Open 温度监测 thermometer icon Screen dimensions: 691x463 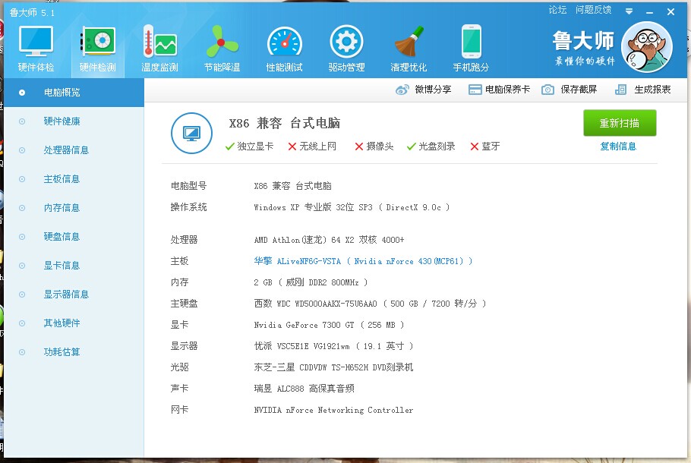159,41
